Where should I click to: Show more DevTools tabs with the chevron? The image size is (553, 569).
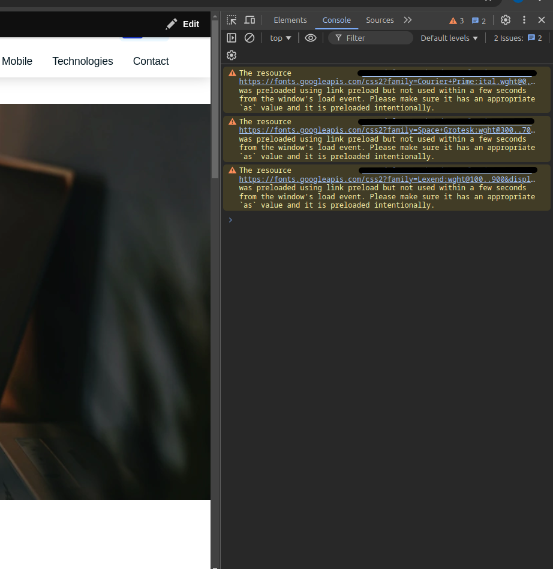click(x=408, y=20)
